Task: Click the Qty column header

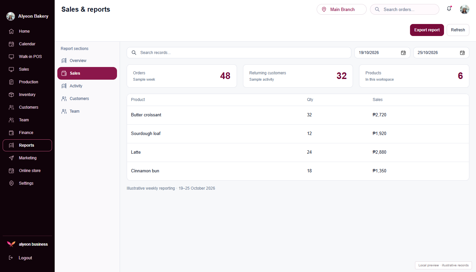Action: pyautogui.click(x=310, y=100)
